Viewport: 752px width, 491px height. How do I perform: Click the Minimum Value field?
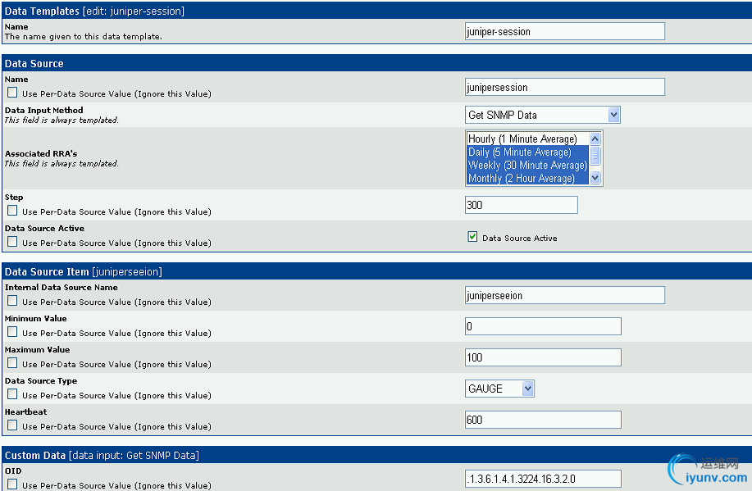click(543, 326)
